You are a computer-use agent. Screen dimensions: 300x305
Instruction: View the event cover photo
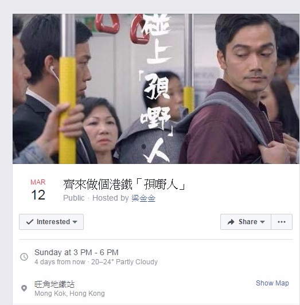point(156,89)
